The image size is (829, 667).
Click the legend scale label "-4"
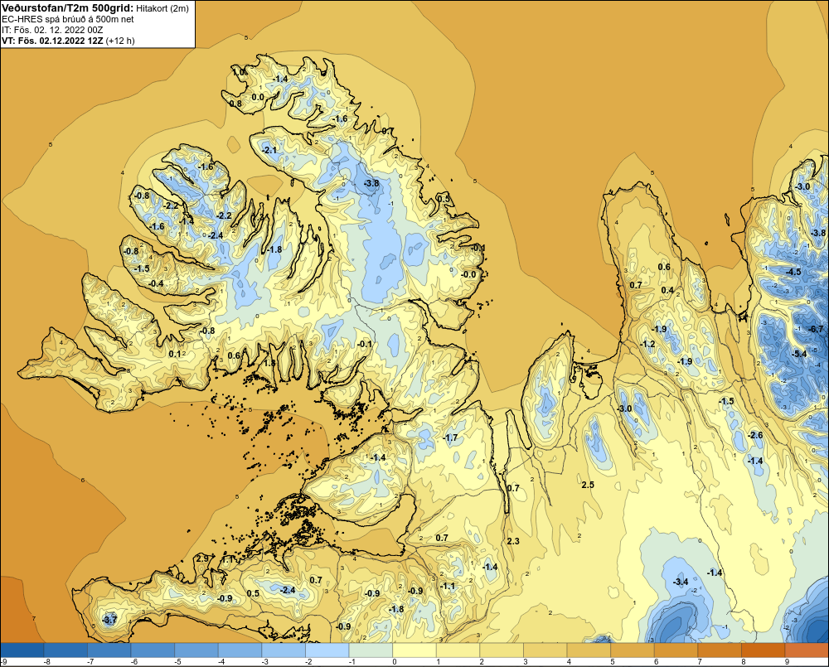[221, 662]
